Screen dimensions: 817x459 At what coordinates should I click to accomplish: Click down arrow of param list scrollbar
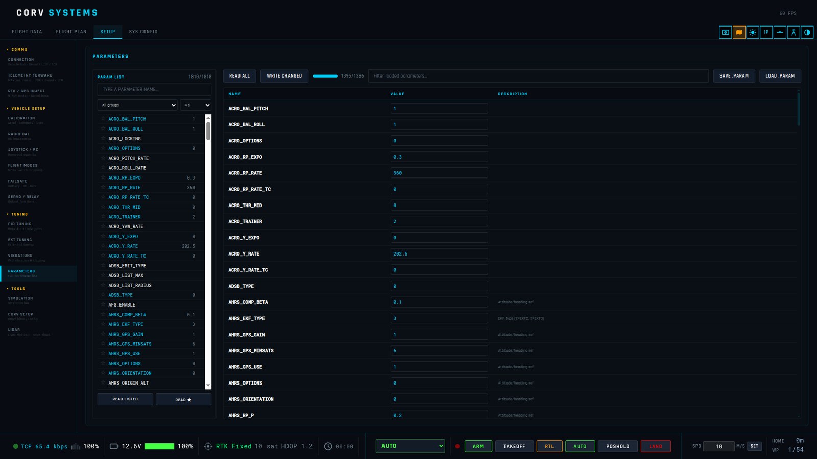208,386
